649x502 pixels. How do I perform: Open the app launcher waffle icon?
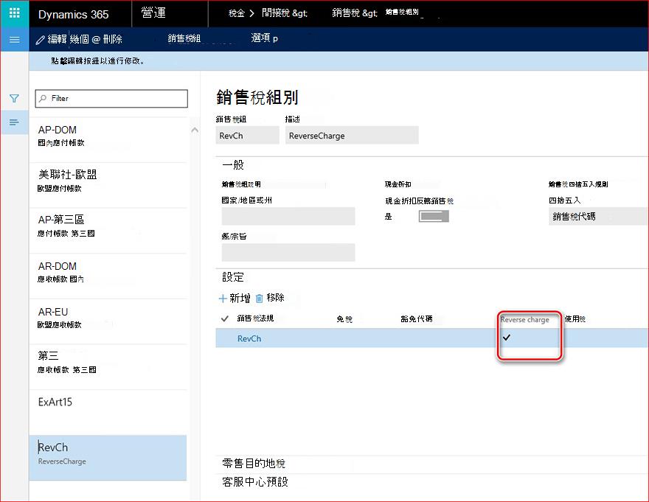tap(15, 13)
